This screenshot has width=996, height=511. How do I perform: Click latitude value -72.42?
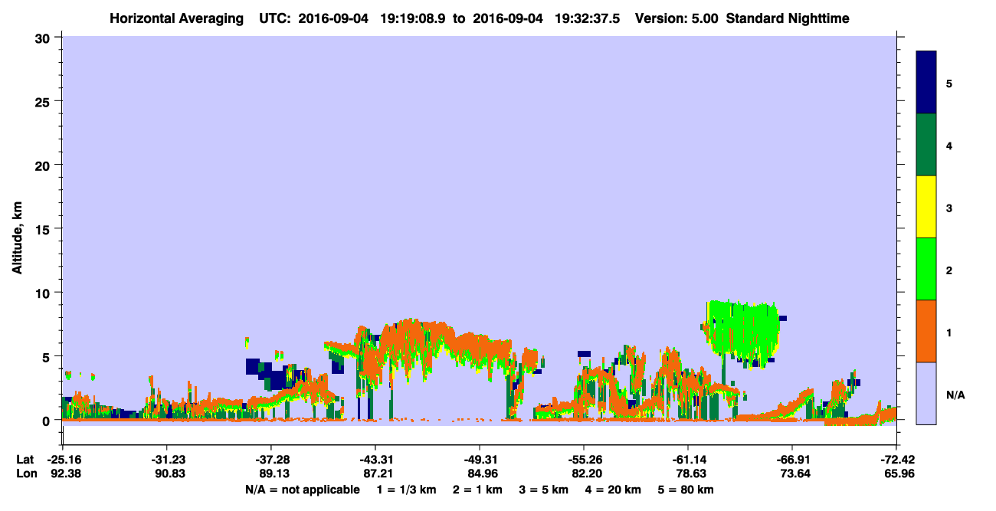click(896, 460)
